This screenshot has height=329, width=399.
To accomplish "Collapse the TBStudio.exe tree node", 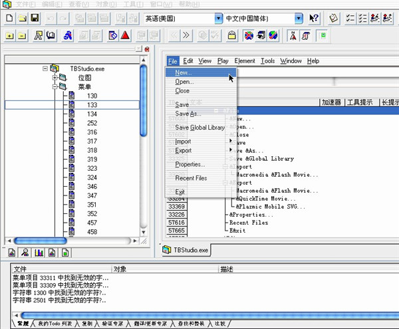I will click(x=45, y=68).
